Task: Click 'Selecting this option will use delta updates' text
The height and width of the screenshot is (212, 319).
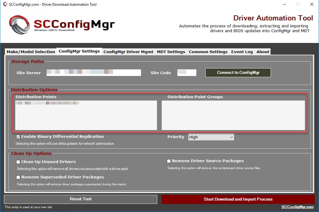Action: tap(65, 144)
